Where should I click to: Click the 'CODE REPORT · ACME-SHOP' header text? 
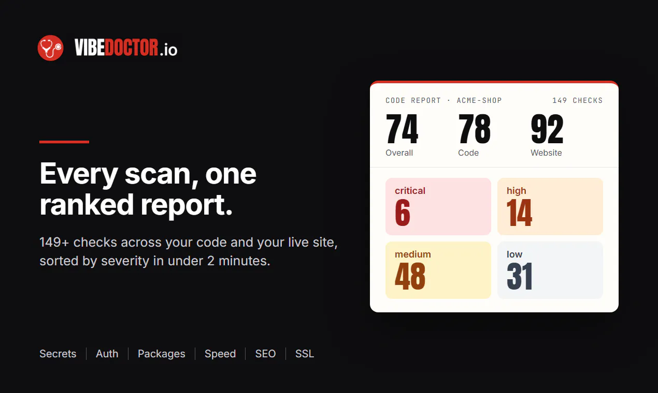(x=444, y=100)
